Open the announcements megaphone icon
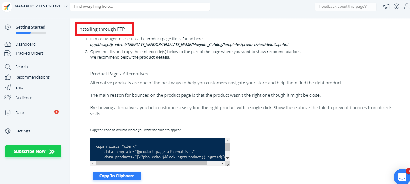Viewport: 410px width, 184px height. pos(386,7)
